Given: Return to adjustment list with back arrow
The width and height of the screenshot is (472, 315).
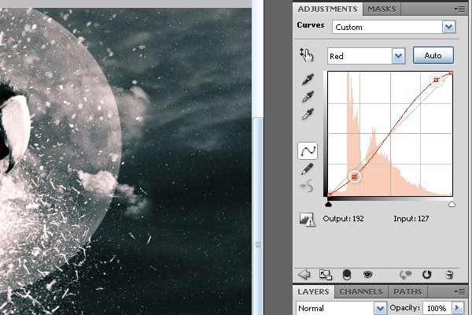Looking at the screenshot, I should (x=304, y=274).
